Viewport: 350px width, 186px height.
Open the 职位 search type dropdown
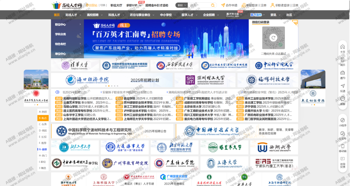point(182,5)
